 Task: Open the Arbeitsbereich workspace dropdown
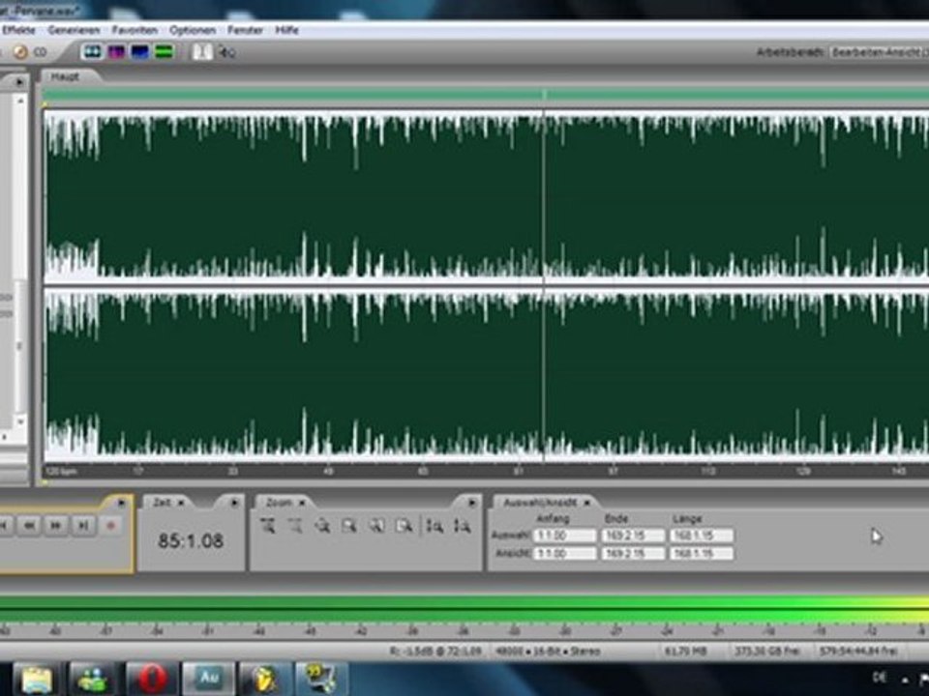[x=877, y=52]
